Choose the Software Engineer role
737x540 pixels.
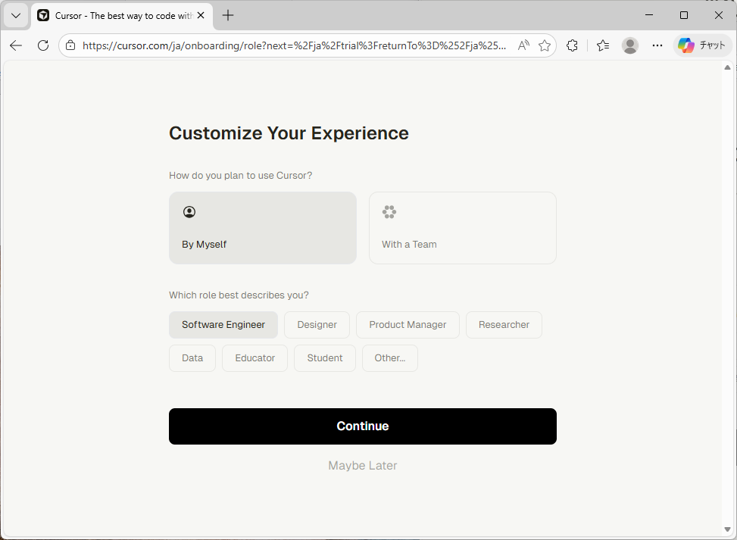click(x=223, y=325)
